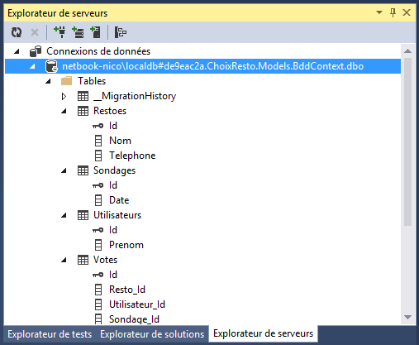Switch to Explorateur de tests tab
The image size is (419, 345).
50,334
